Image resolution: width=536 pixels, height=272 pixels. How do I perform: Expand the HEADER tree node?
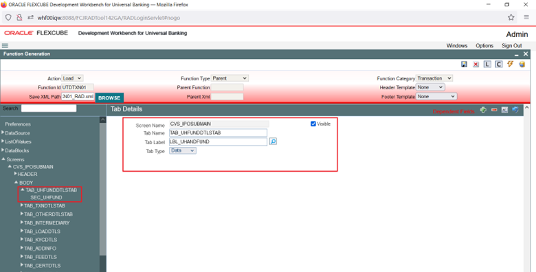[x=15, y=174]
